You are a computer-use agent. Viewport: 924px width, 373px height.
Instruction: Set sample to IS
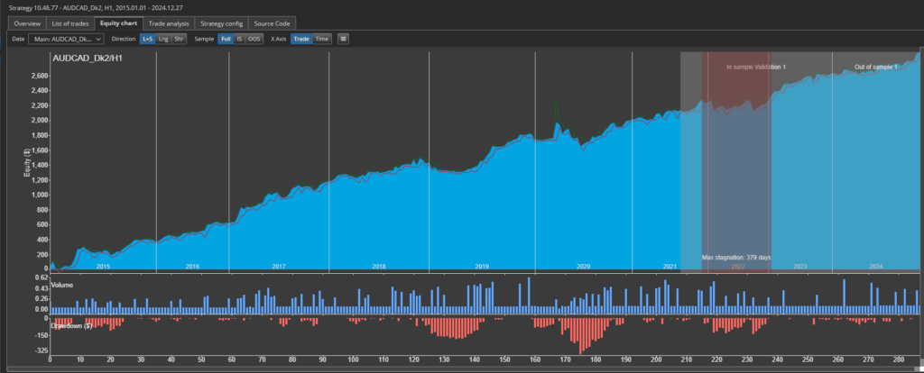pyautogui.click(x=239, y=39)
